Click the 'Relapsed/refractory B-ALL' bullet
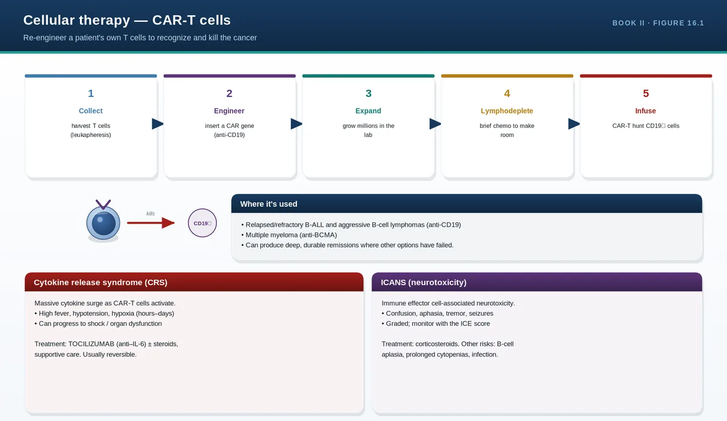Screen dimensions: 727x421 point(351,225)
